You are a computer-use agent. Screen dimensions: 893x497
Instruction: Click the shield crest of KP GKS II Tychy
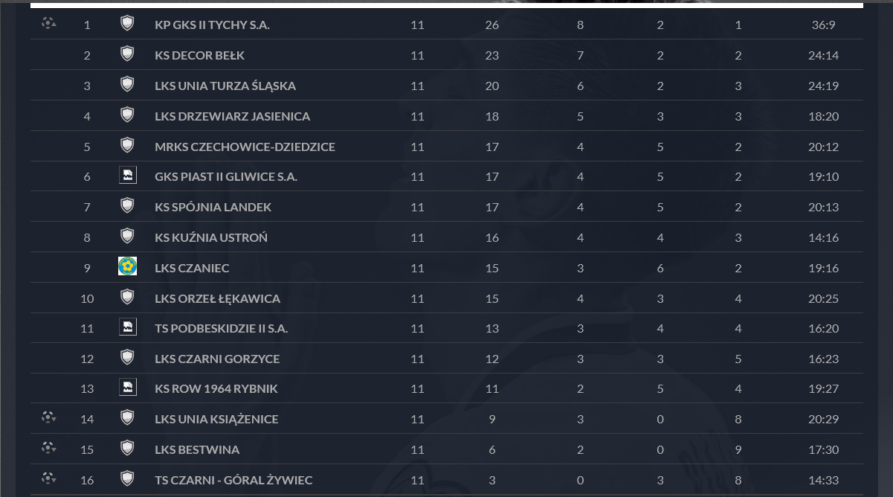127,23
